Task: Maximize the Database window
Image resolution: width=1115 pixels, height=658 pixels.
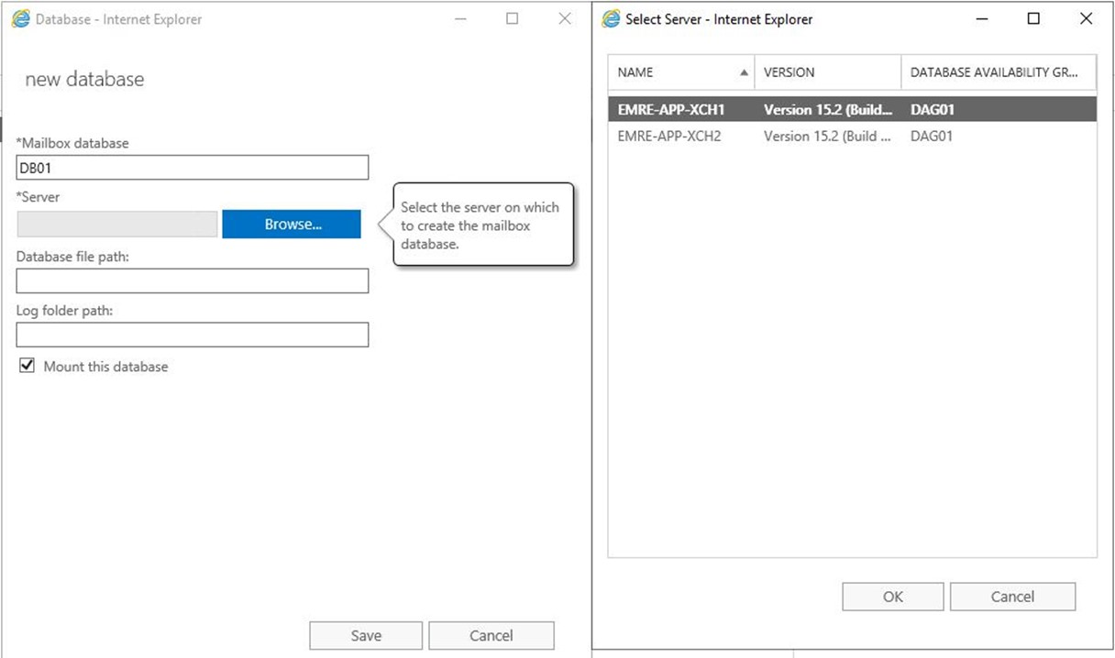Action: tap(513, 19)
